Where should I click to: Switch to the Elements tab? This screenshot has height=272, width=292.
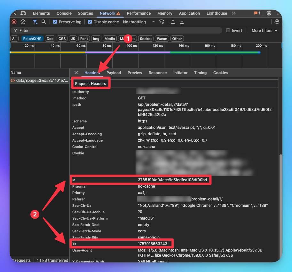click(41, 13)
